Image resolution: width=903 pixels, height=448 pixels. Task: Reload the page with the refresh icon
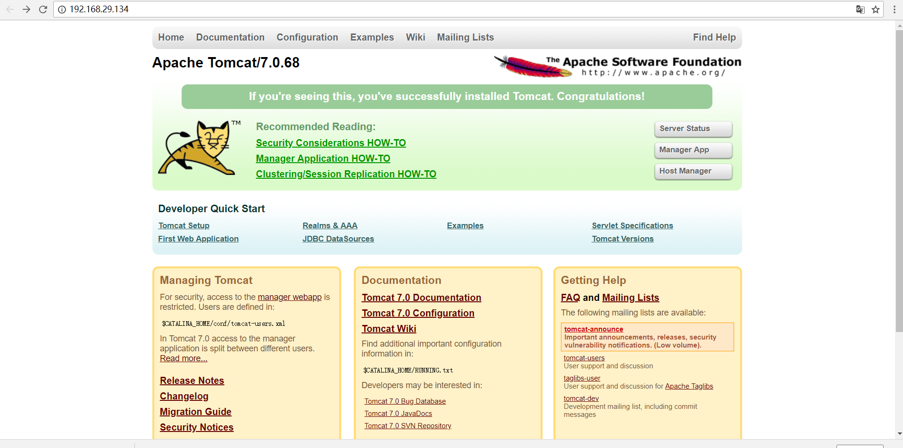pos(43,9)
